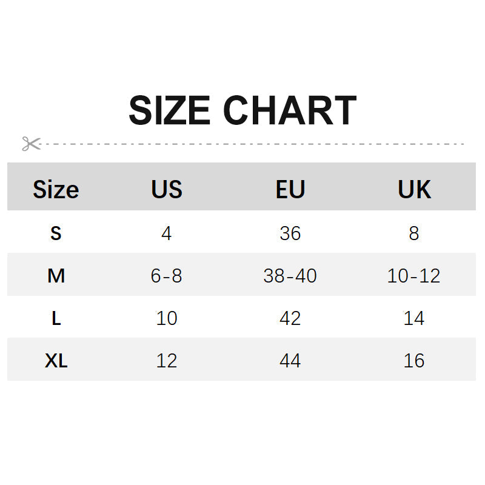Click EU size 42 cell

[290, 318]
